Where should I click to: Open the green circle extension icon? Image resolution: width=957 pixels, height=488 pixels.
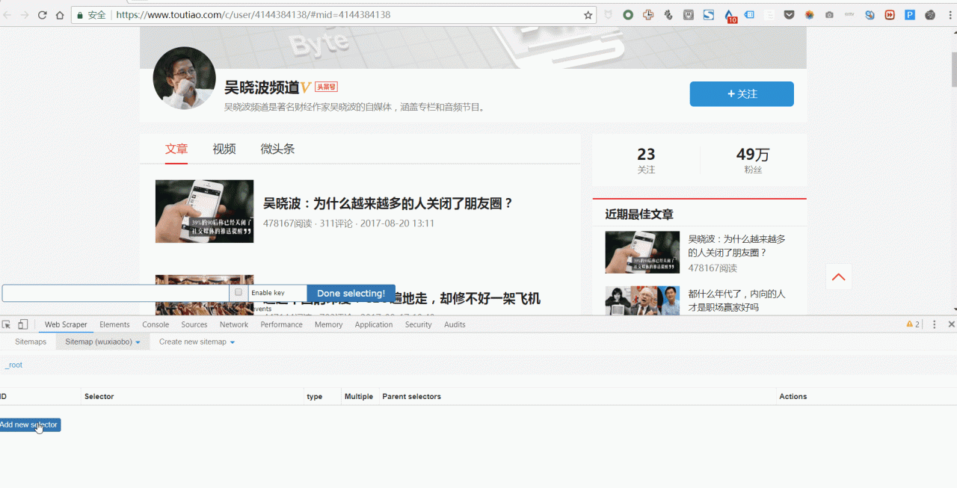628,15
